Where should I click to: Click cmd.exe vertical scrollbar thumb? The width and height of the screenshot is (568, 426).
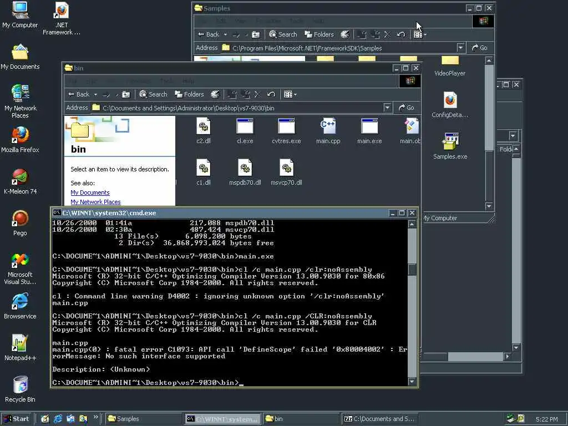click(x=412, y=270)
